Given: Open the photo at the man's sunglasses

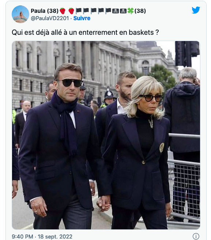Looking at the screenshot, I should (72, 83).
